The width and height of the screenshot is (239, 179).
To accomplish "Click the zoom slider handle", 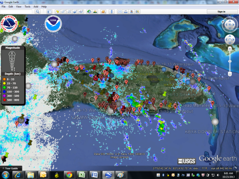I will (230, 61).
